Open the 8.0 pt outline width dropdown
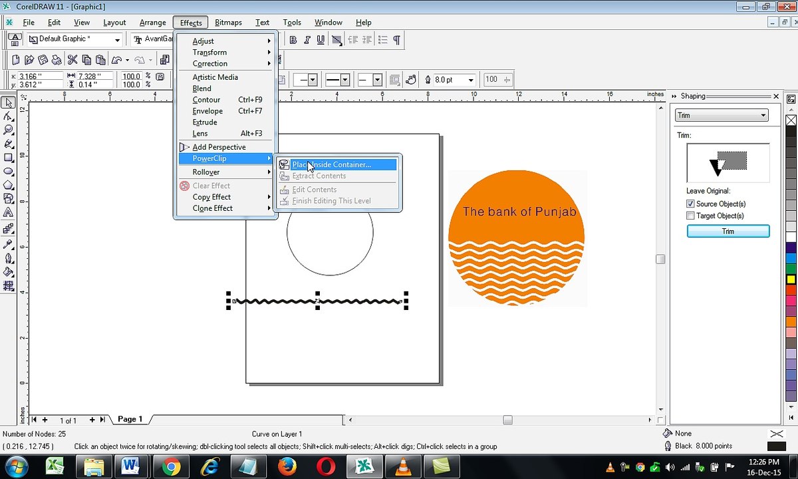Screen dimensions: 798x479 tap(471, 80)
